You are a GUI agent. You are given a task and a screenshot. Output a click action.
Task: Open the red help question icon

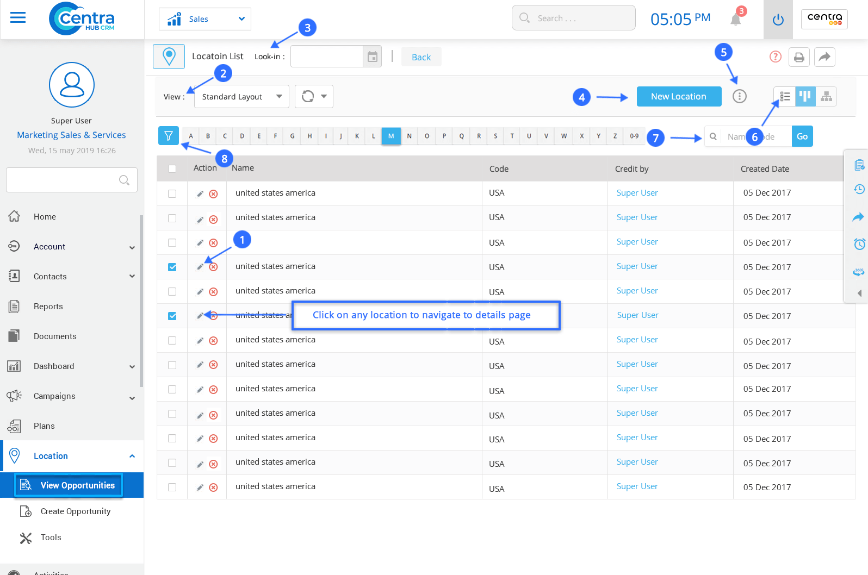coord(776,57)
